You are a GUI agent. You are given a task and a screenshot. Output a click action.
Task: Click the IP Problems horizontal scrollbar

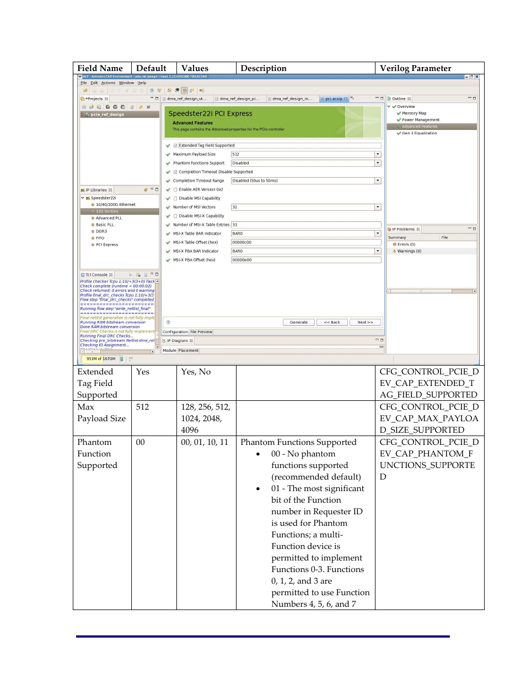coord(432,291)
